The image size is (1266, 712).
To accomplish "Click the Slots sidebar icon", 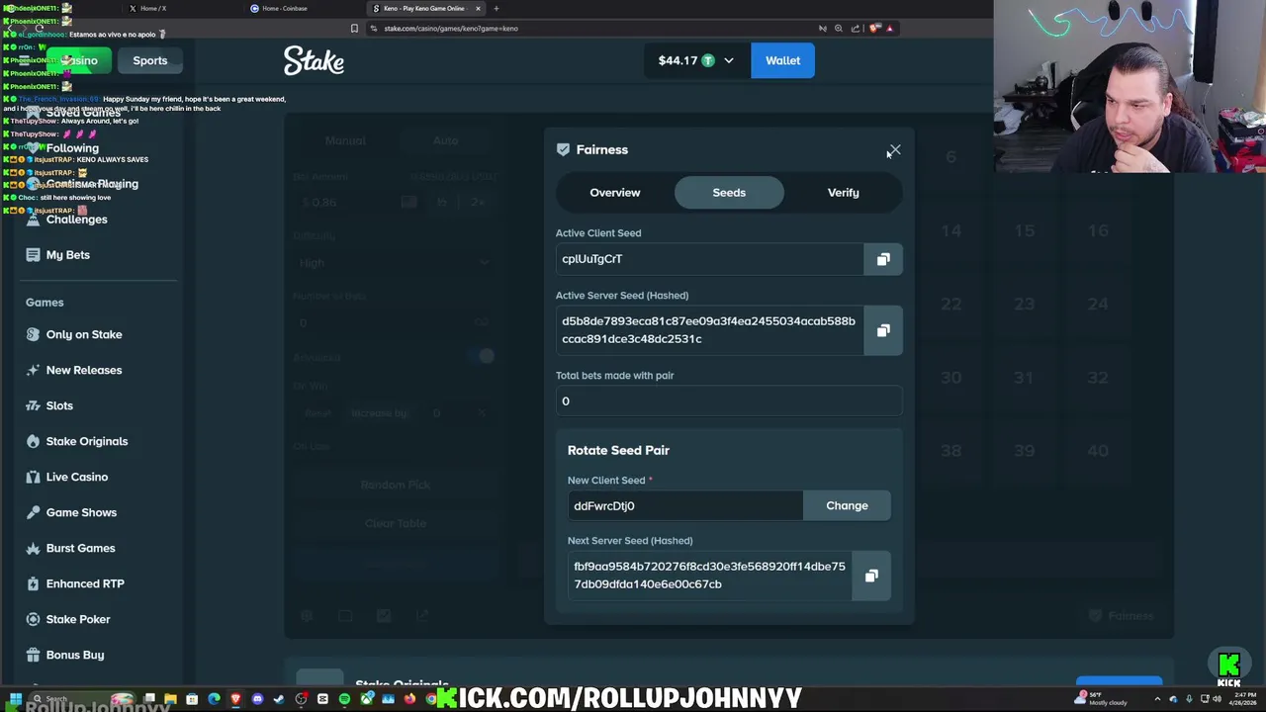I will coord(33,405).
